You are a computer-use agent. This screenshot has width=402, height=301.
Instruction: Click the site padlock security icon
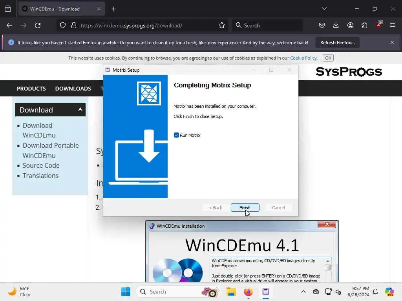[x=74, y=25]
